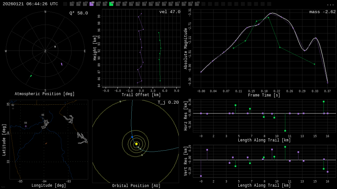Click the peak of the white magnitude curve
This screenshot has height=189, width=337.
point(272,13)
